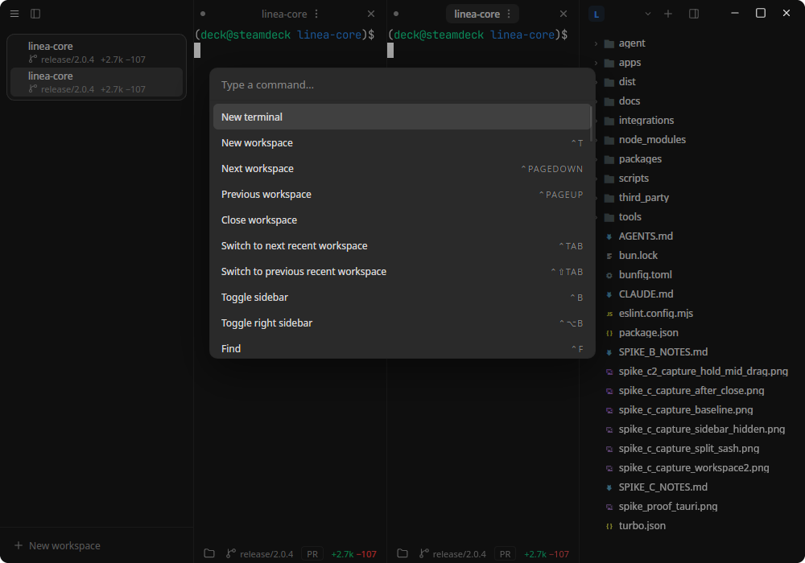Toggle right sidebar panel icon in title bar
805x563 pixels.
pyautogui.click(x=694, y=14)
